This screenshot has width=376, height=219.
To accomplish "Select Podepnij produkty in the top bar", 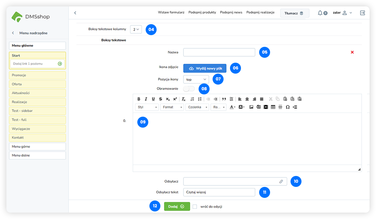I will pyautogui.click(x=202, y=12).
